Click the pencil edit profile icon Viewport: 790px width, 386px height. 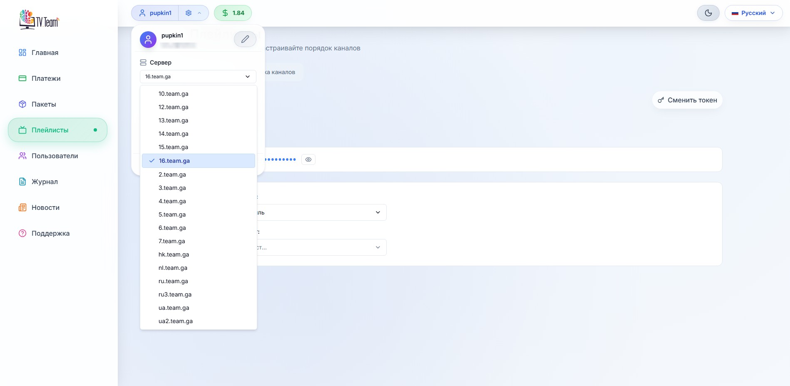(x=245, y=39)
